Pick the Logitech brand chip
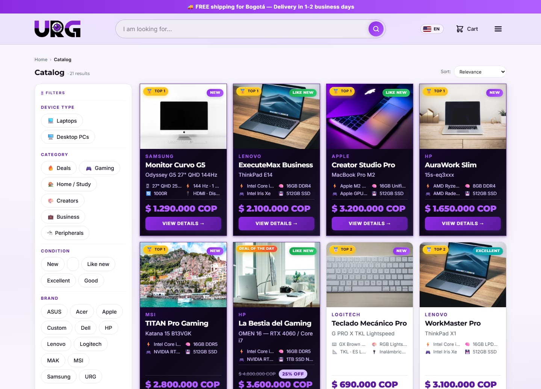This screenshot has height=389, width=541. coord(91,344)
